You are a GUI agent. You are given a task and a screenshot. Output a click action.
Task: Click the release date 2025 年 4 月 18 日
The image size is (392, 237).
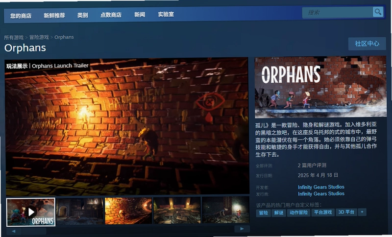click(318, 175)
